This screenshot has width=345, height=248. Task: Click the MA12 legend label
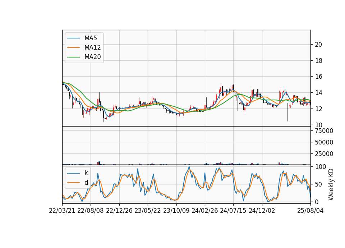click(92, 47)
